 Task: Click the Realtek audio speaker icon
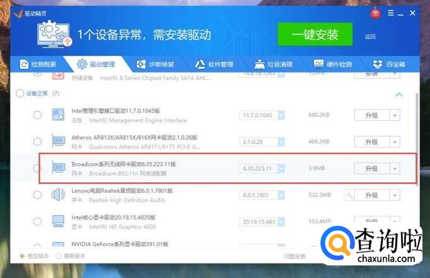(58, 194)
